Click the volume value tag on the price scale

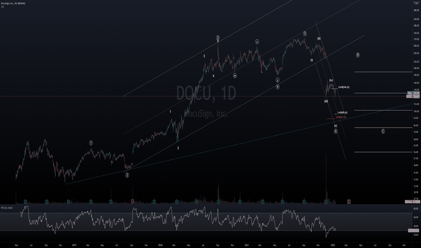412,202
